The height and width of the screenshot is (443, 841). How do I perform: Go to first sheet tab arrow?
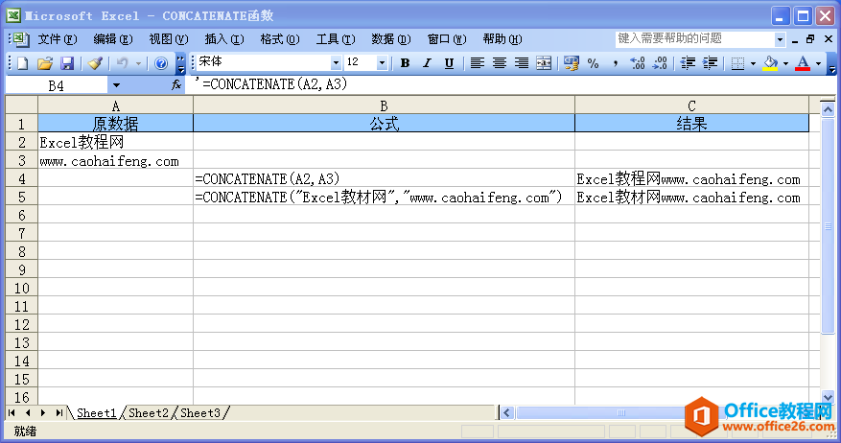(x=12, y=413)
